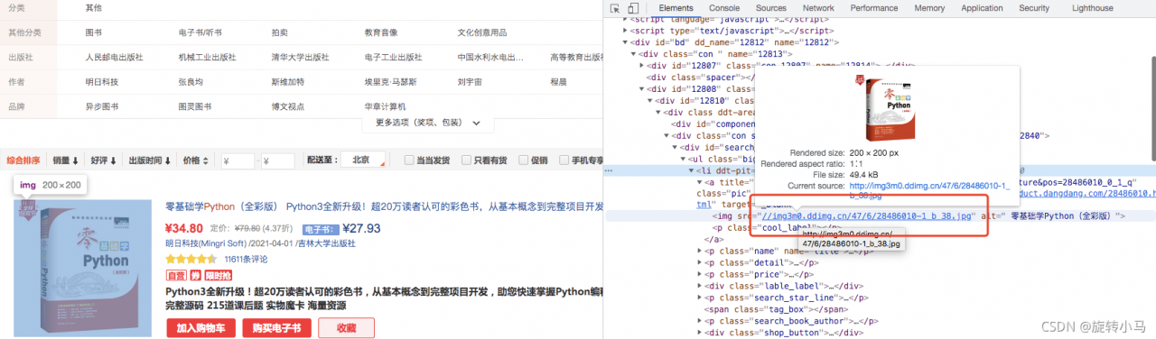Viewport: 1156px width, 339px height.
Task: Open the Memory tab
Action: (929, 8)
